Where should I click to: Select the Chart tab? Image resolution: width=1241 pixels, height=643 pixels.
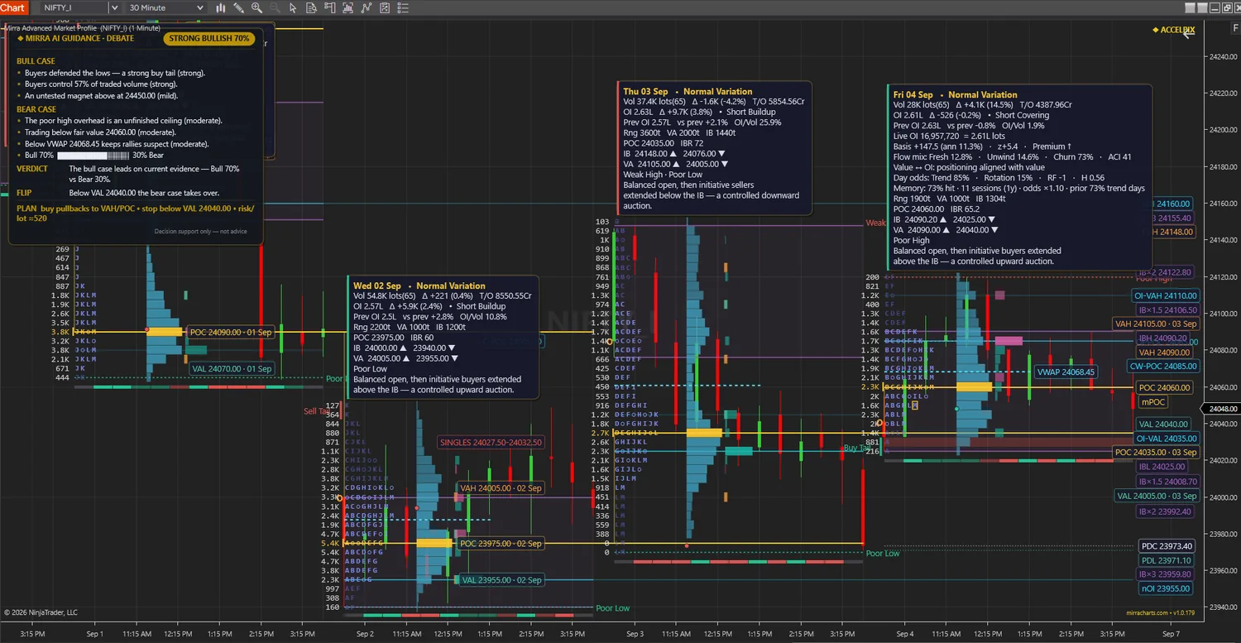coord(14,7)
